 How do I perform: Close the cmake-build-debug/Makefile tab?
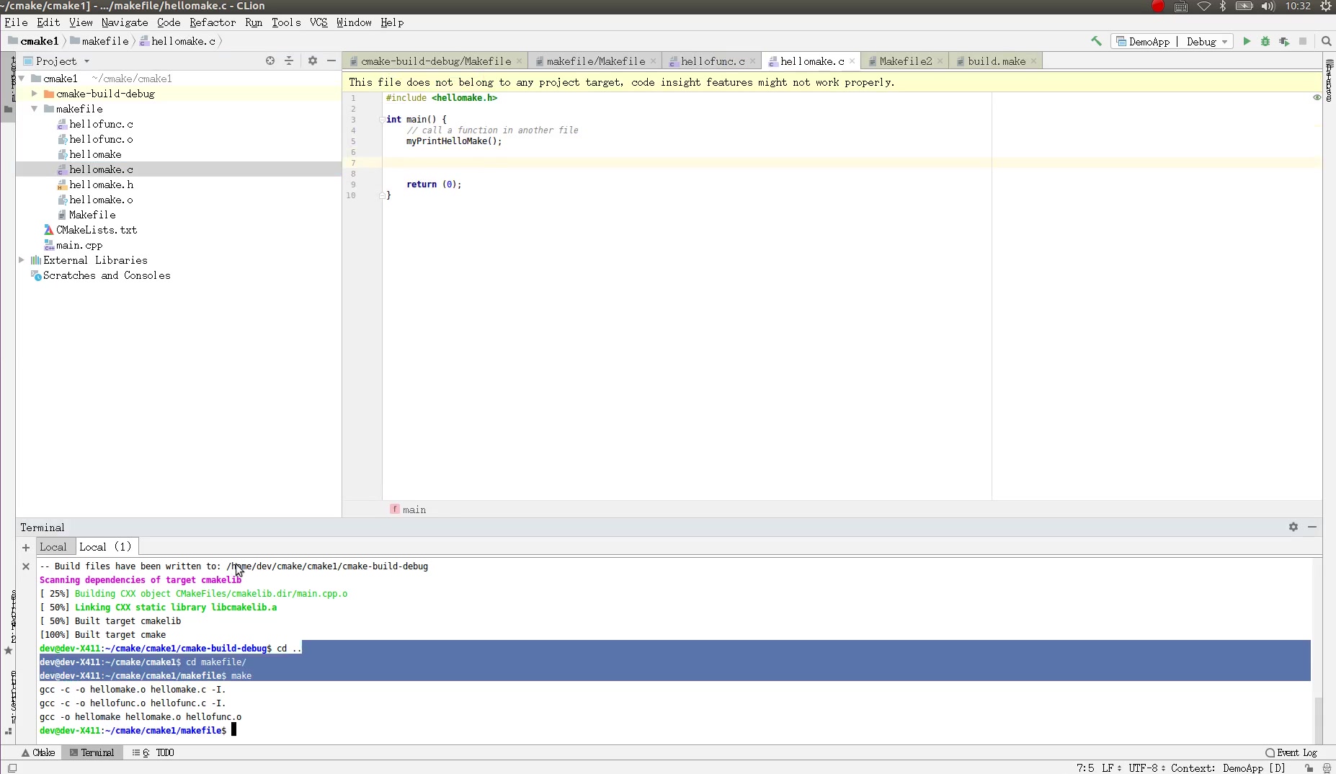[x=519, y=61]
